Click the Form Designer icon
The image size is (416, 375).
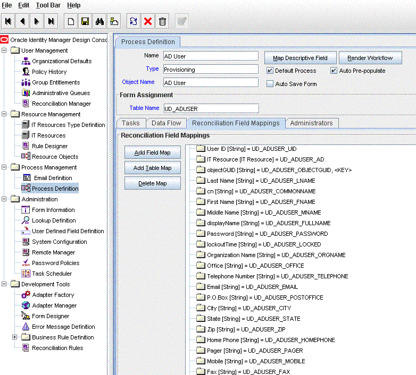coord(26,316)
